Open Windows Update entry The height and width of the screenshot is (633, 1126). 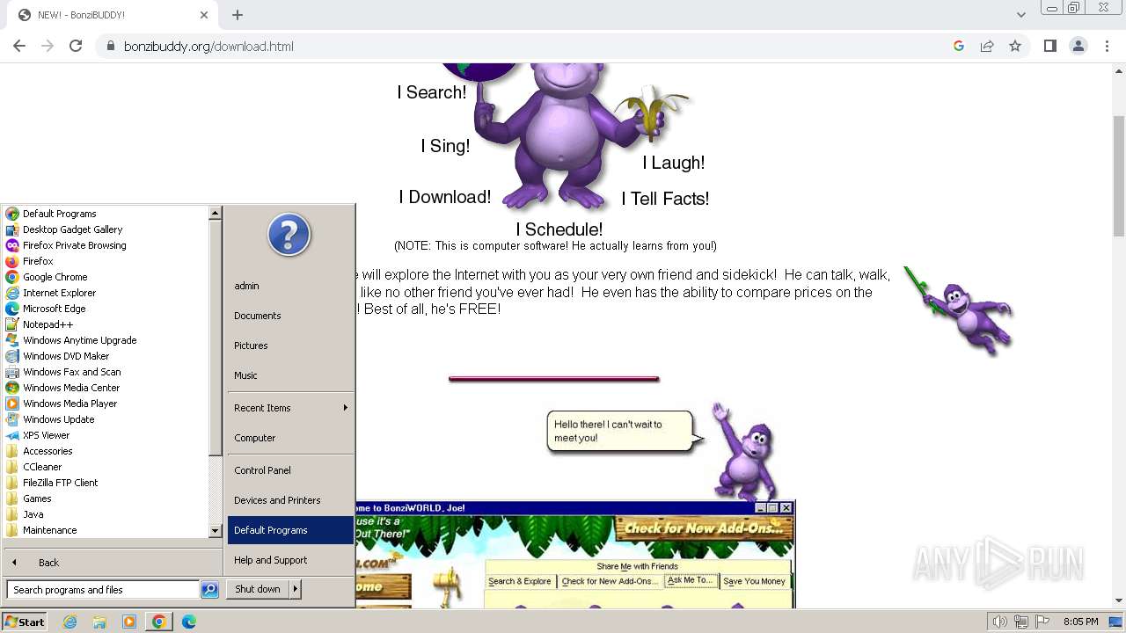58,419
